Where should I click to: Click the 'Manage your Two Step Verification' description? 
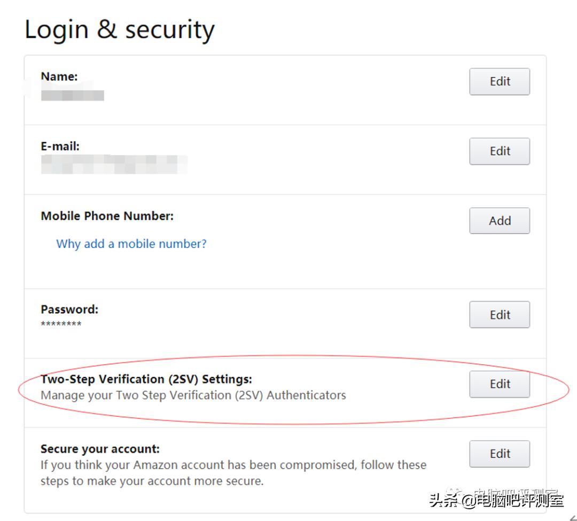[193, 395]
